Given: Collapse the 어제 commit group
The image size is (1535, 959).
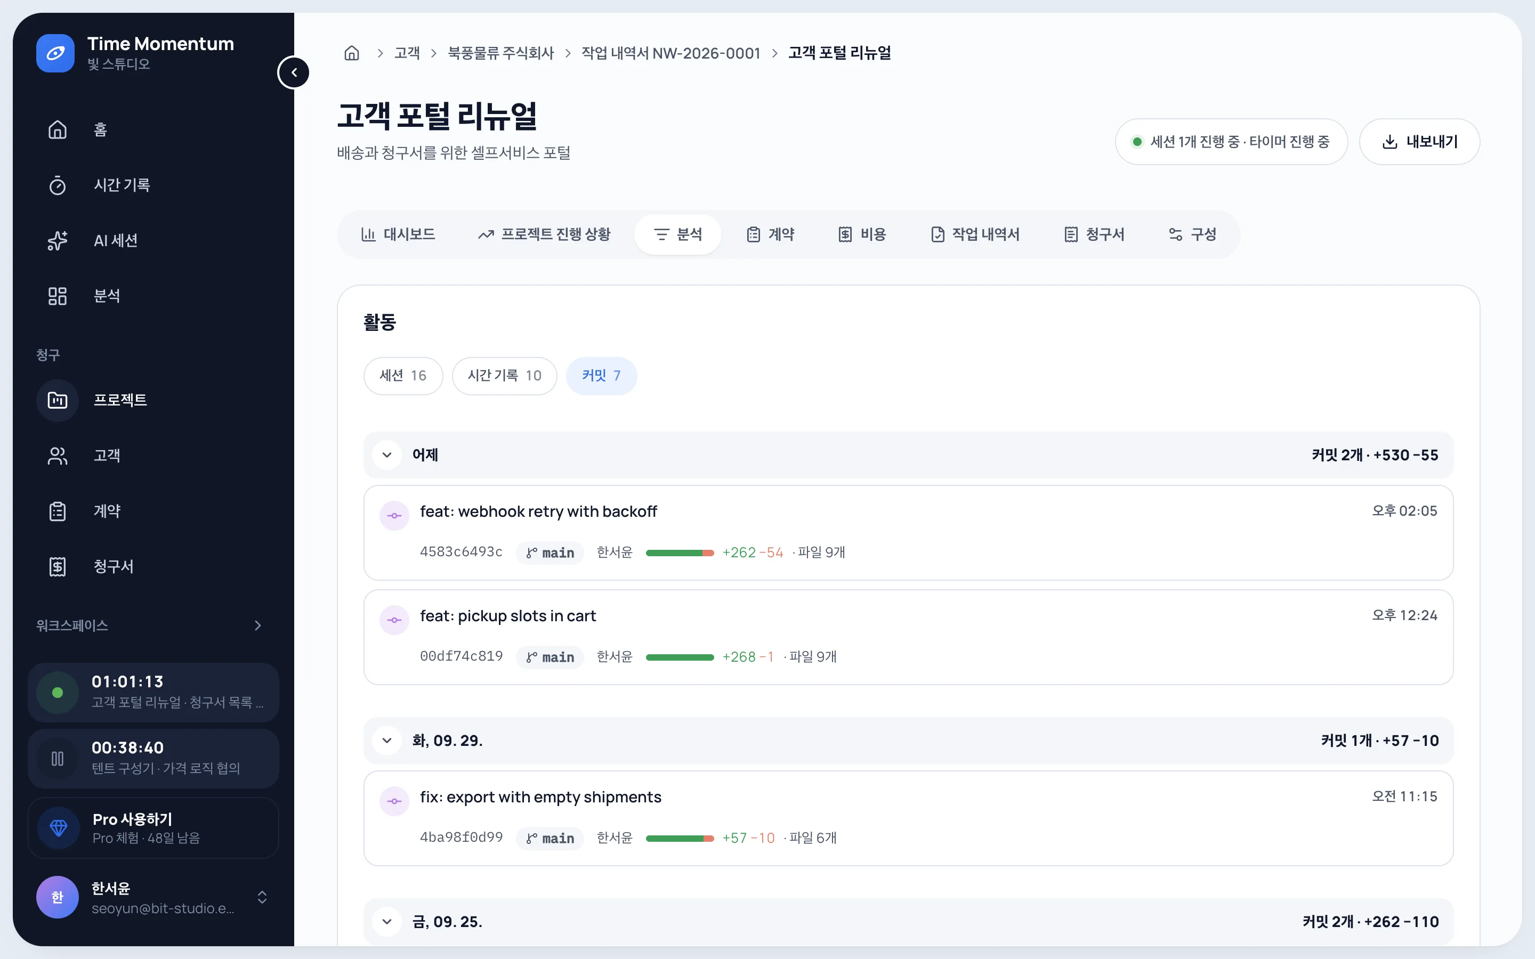Looking at the screenshot, I should (387, 455).
